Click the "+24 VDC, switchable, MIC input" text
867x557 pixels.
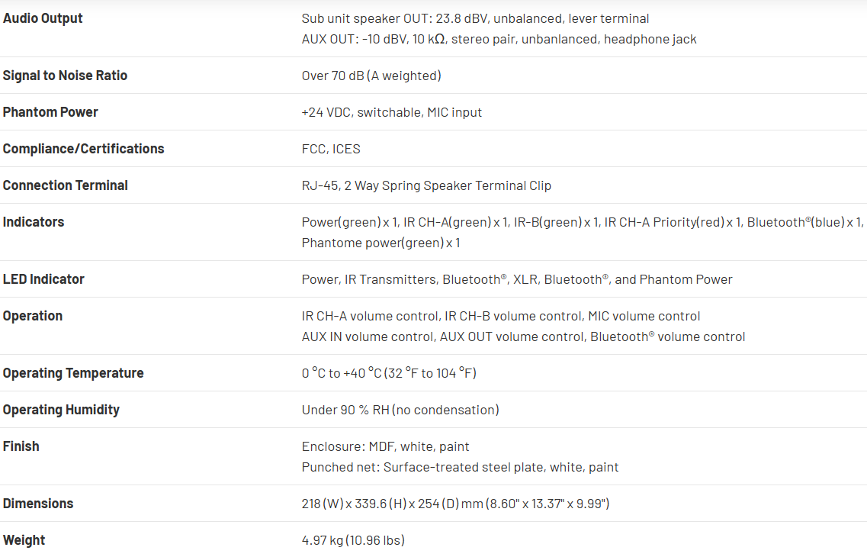392,112
